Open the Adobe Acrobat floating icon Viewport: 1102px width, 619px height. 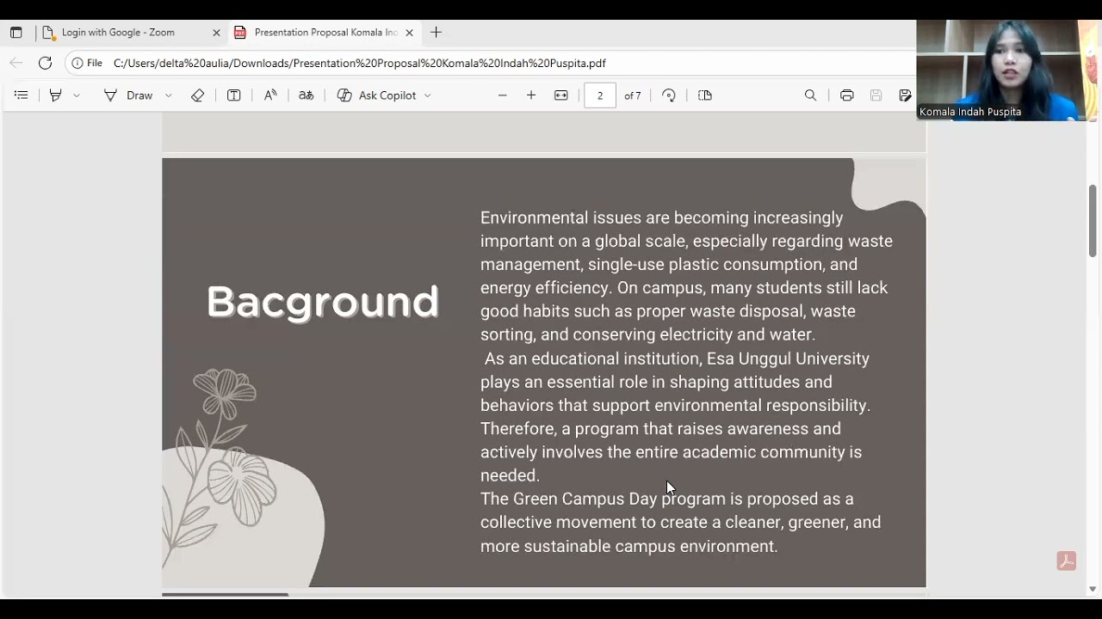[1067, 561]
